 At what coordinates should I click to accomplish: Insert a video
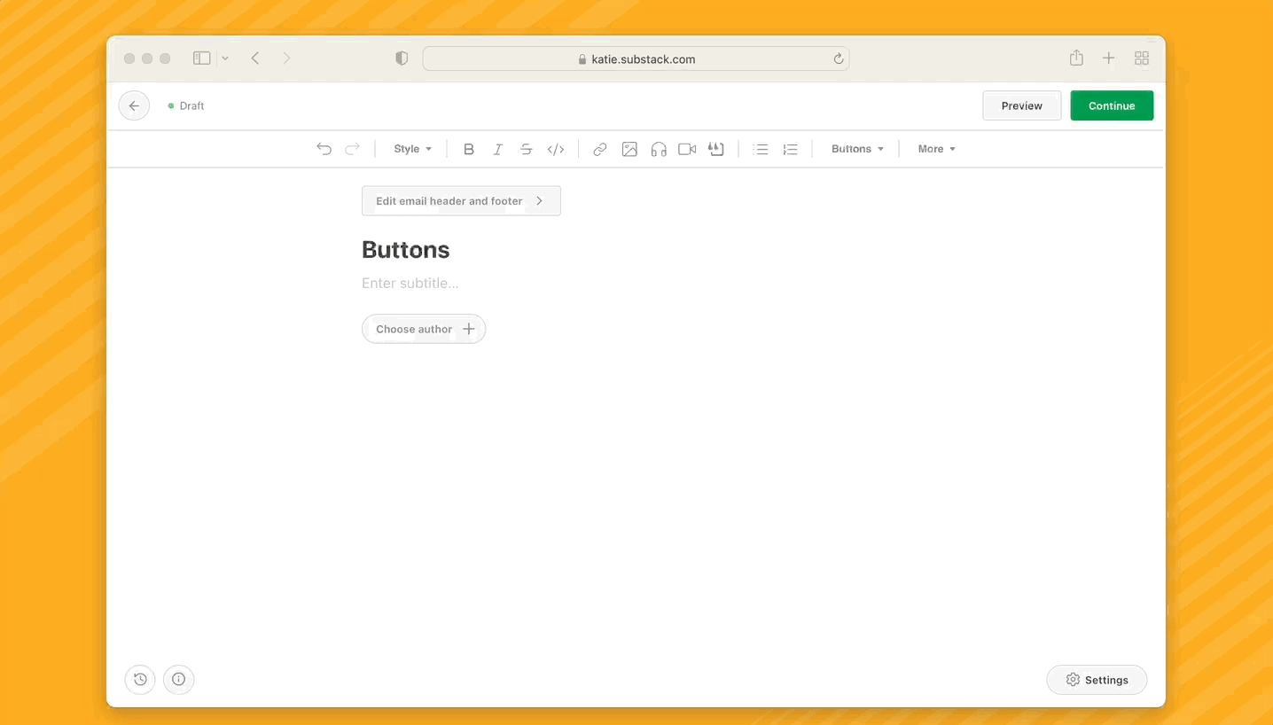pos(686,149)
